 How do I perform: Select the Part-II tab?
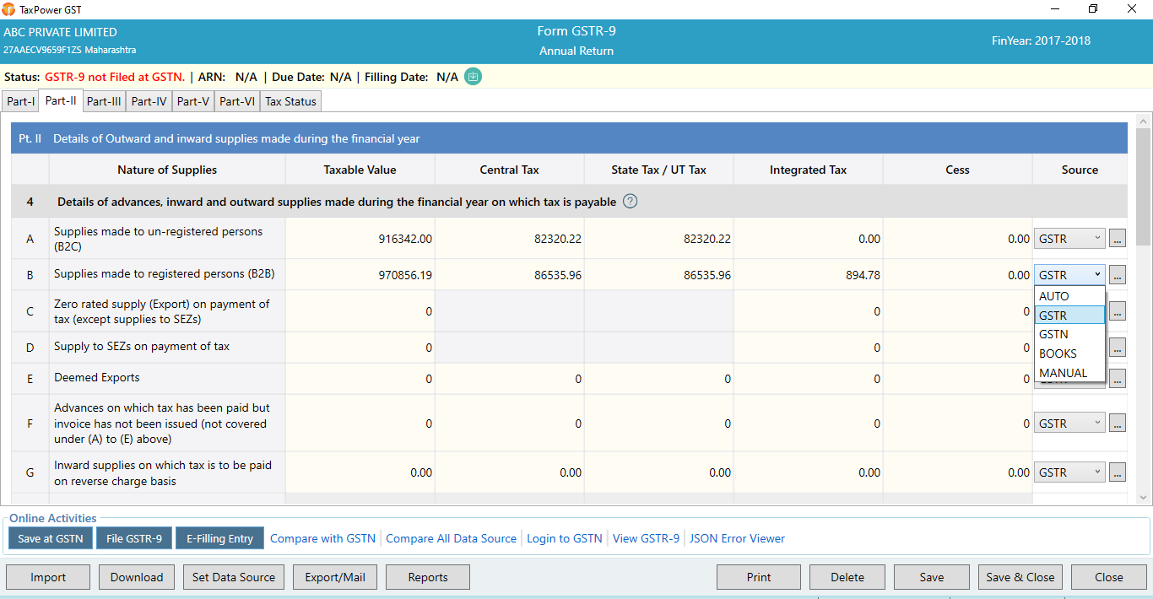click(x=61, y=100)
